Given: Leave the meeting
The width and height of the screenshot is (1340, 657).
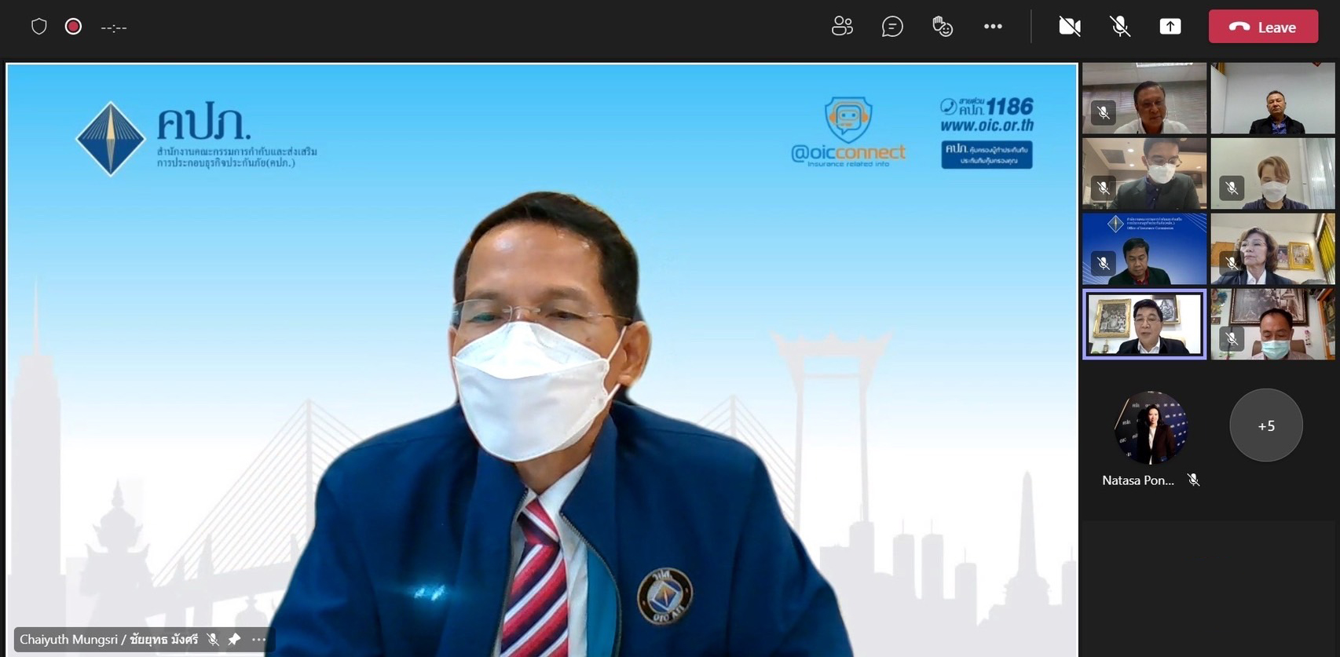Looking at the screenshot, I should coord(1263,27).
